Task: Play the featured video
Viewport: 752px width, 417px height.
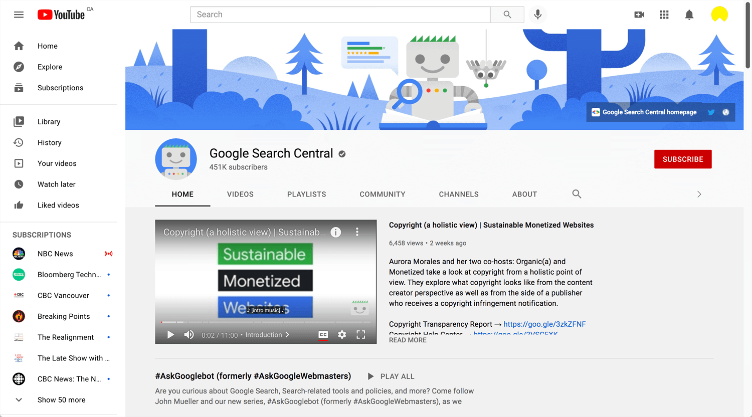Action: [170, 335]
